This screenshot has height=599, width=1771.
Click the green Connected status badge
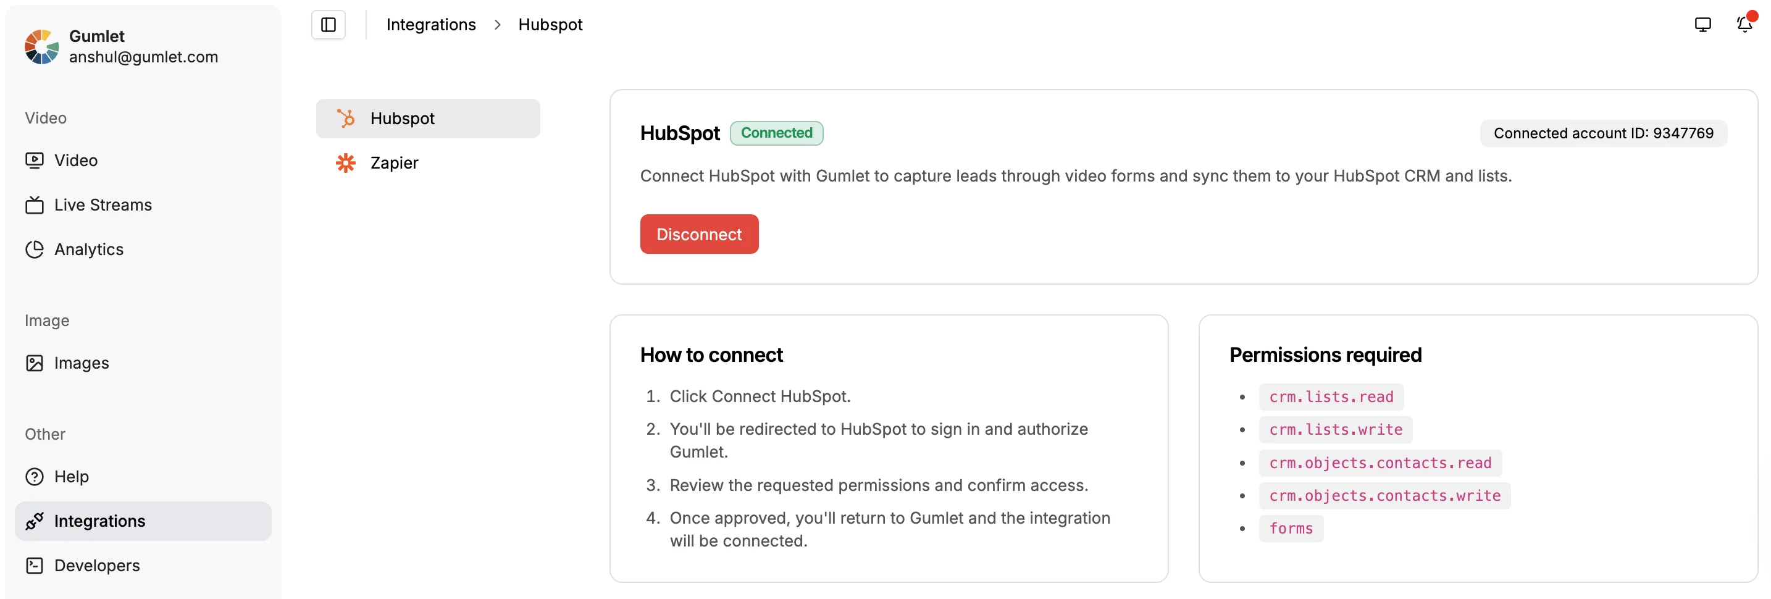tap(776, 133)
